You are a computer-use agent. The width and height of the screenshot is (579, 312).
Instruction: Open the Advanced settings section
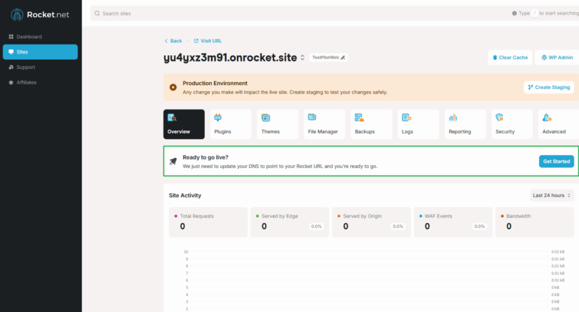pyautogui.click(x=558, y=124)
